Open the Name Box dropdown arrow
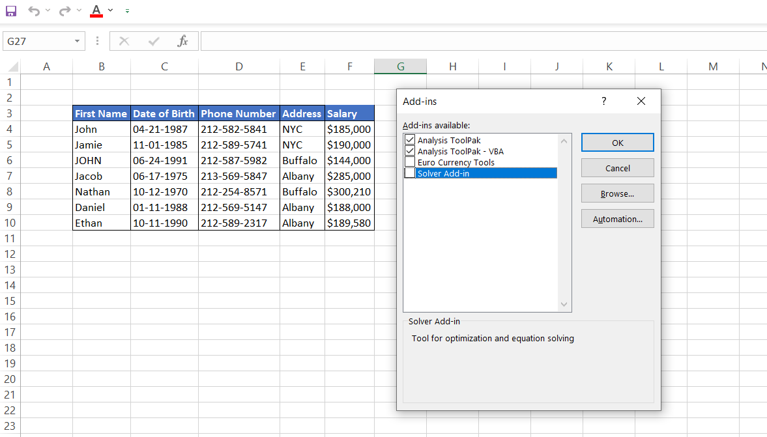 coord(77,41)
